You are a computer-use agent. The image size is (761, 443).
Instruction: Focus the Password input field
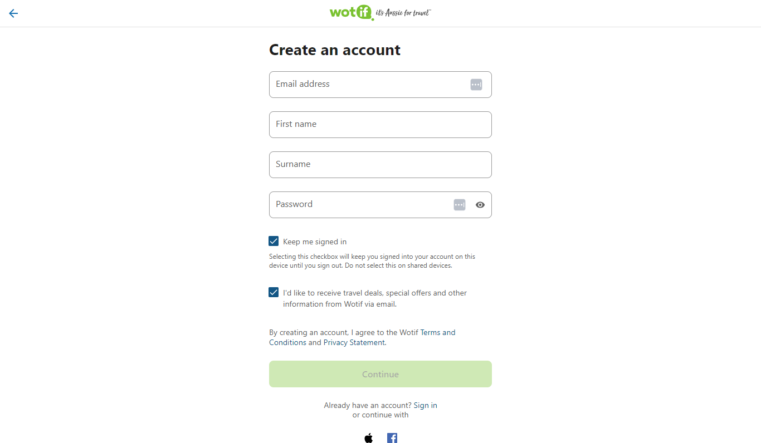(x=380, y=205)
